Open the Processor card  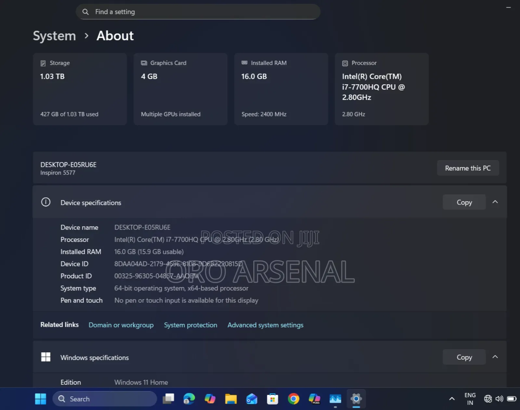[x=382, y=89]
